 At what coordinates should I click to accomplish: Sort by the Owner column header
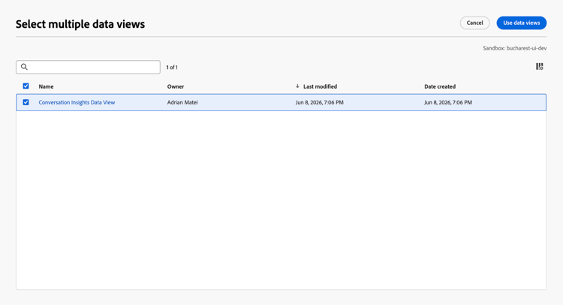point(176,86)
